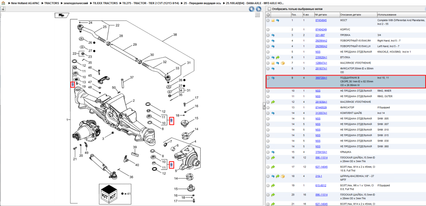Click green arrow icon in row 615-6012
The image size is (426, 206).
click(x=273, y=186)
